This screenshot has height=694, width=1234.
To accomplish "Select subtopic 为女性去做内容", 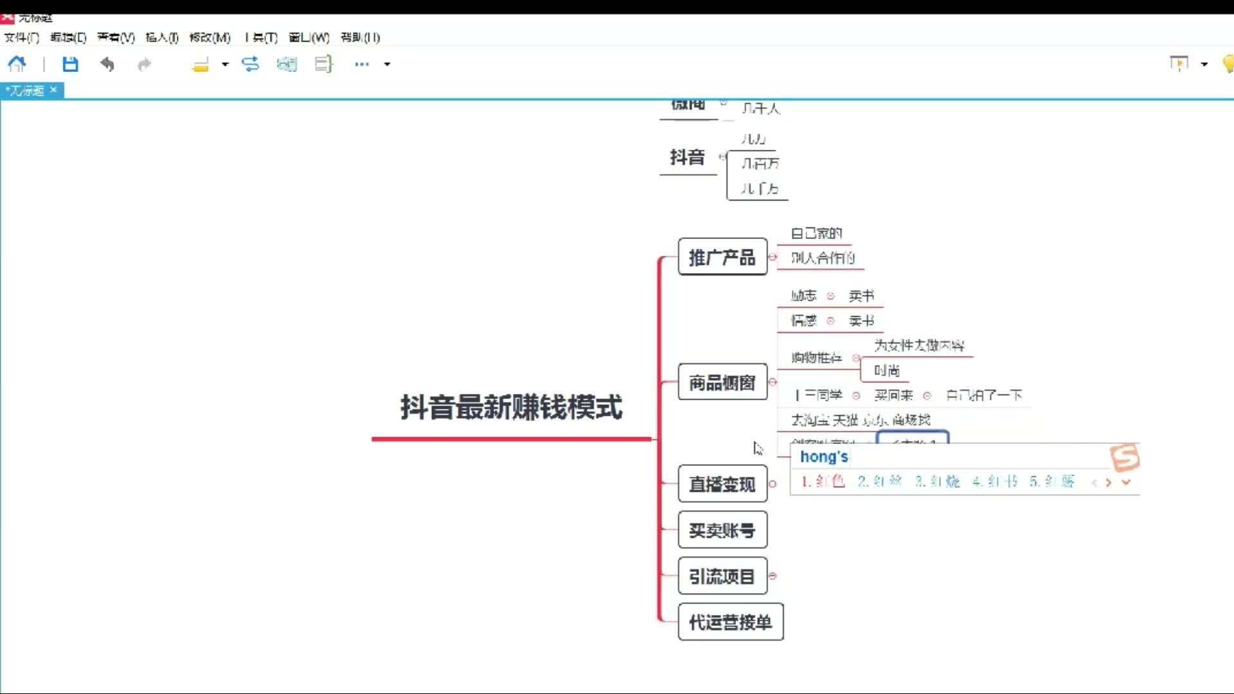I will pyautogui.click(x=919, y=346).
